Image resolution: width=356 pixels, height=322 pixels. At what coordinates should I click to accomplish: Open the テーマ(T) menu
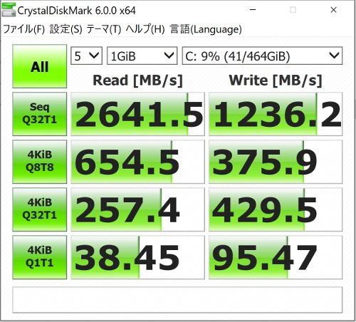[104, 29]
